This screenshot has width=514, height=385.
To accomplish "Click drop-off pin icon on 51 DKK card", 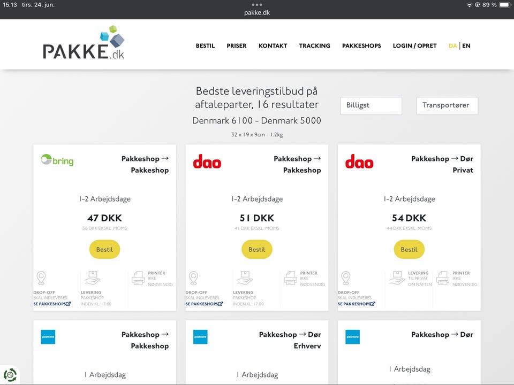I will (193, 278).
